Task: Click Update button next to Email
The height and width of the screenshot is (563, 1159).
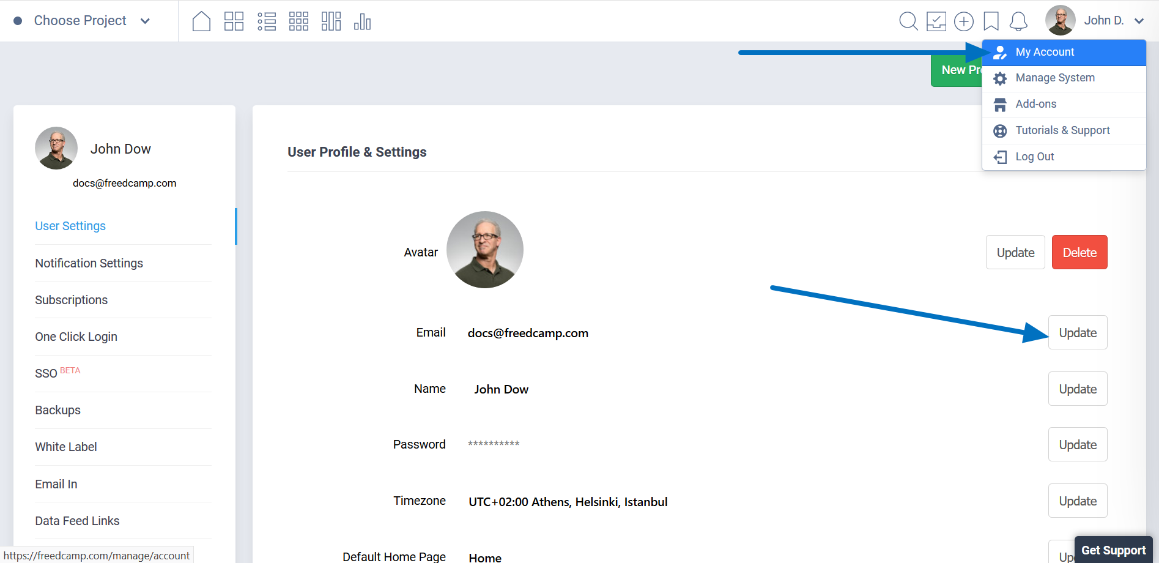Action: pyautogui.click(x=1078, y=333)
